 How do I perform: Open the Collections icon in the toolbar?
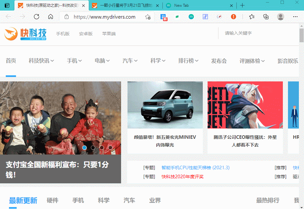click(x=266, y=17)
